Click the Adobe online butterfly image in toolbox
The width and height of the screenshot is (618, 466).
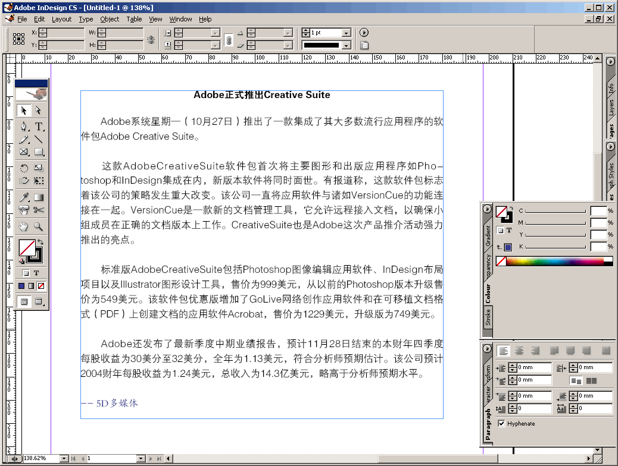pos(32,94)
